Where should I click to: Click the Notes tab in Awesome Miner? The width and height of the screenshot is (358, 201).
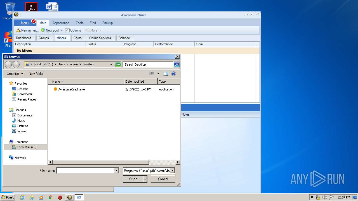[x=185, y=114]
